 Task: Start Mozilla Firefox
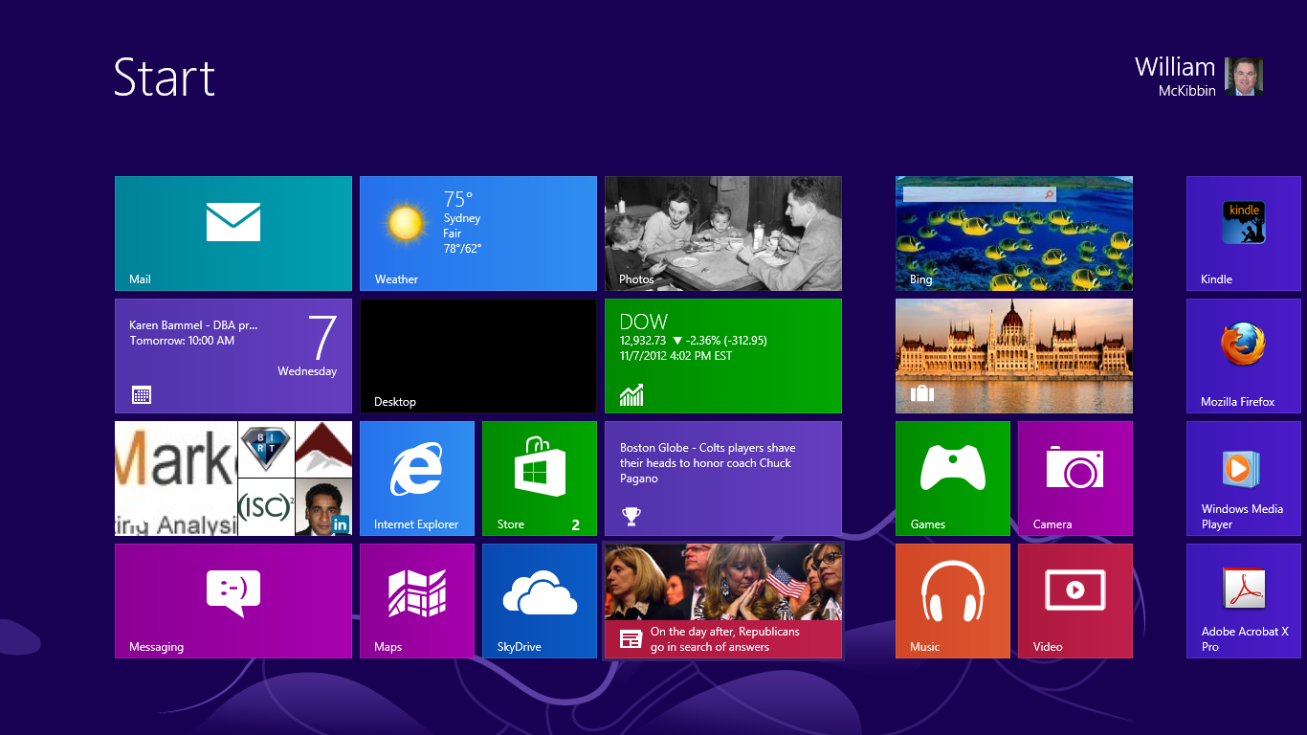pos(1243,355)
